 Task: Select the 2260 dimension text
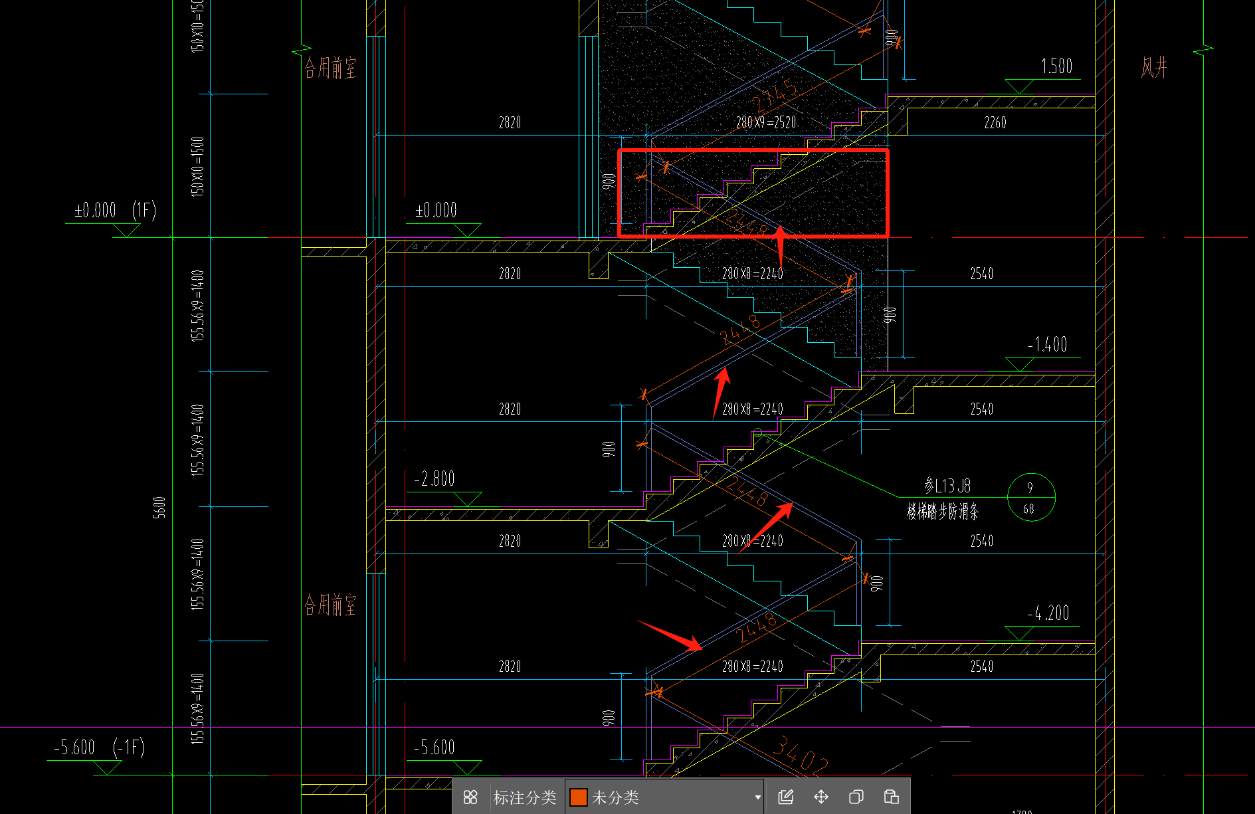[995, 122]
